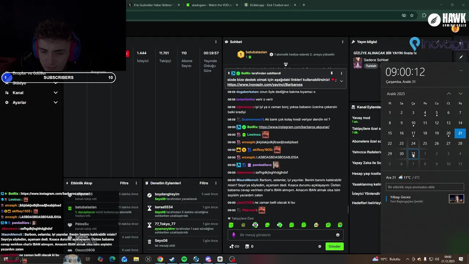Select December 24 in calendar
The image size is (469, 264).
pyautogui.click(x=413, y=143)
